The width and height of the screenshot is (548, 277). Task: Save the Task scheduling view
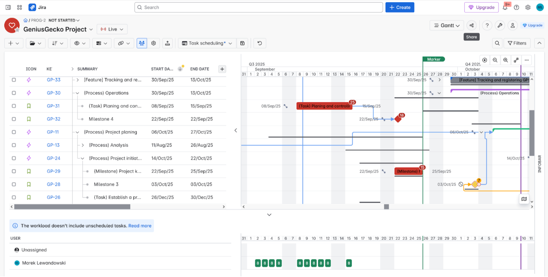242,43
